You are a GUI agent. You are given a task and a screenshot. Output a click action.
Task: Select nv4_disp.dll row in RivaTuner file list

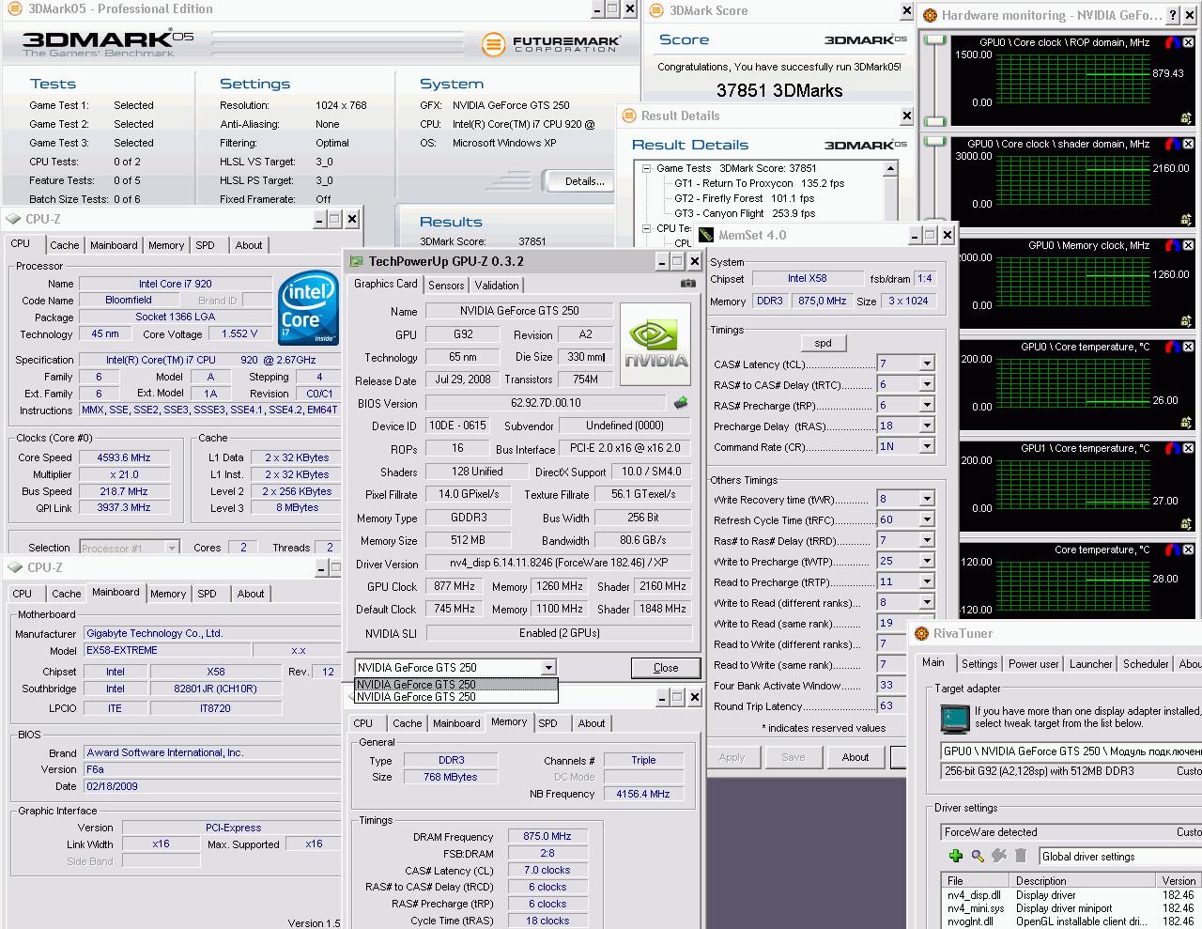(x=1071, y=895)
